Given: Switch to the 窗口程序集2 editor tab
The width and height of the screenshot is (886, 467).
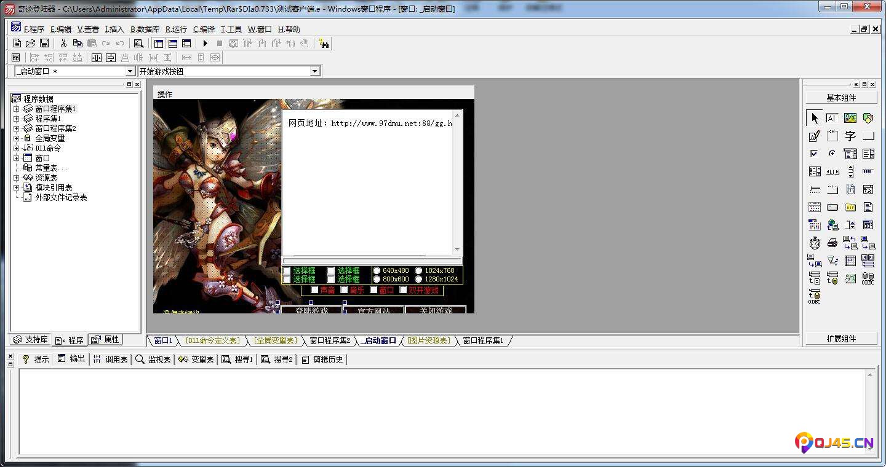Looking at the screenshot, I should (x=330, y=340).
